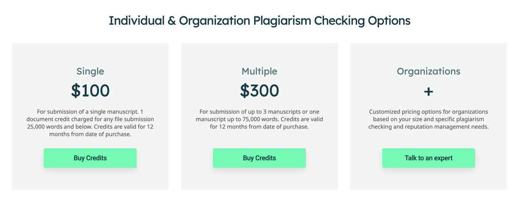The width and height of the screenshot is (529, 206).
Task: Select the Organizations plan title
Action: pos(428,71)
